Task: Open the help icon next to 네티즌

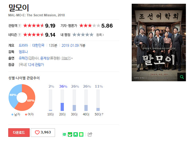Action: [x=20, y=35]
